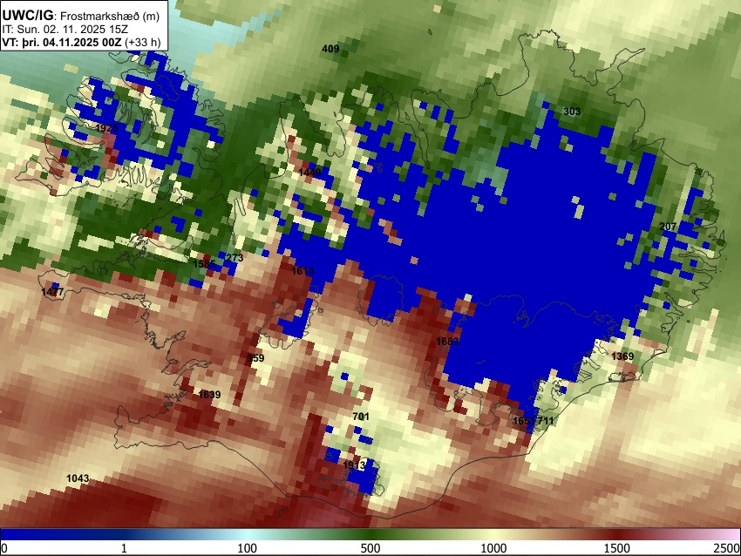Select the map value 273
Viewport: 741px width, 556px height.
click(235, 257)
